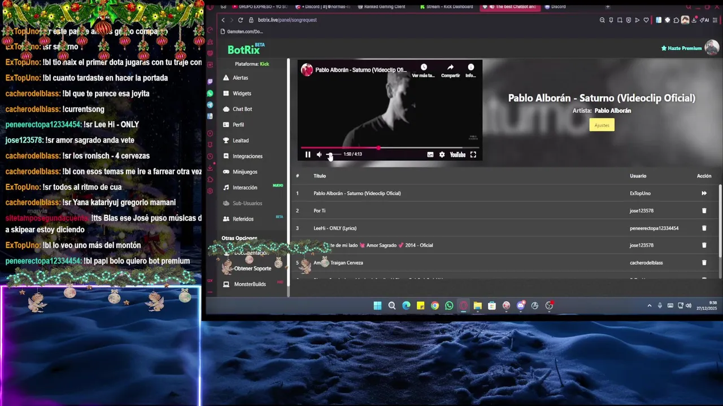Switch to GRUPO EXPRESO browser tab
The height and width of the screenshot is (406, 723).
tap(259, 7)
